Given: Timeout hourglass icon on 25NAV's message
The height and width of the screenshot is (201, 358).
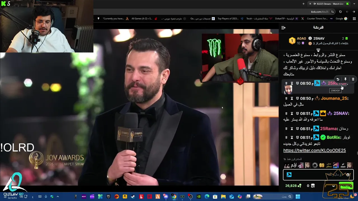Looking at the screenshot, I should coord(292,114).
